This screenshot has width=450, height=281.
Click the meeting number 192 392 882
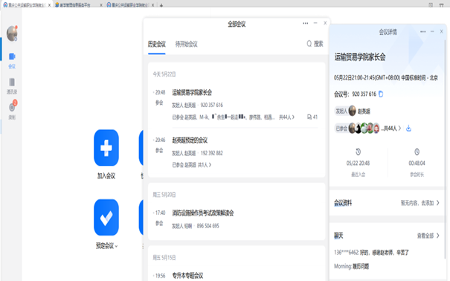pos(211,153)
